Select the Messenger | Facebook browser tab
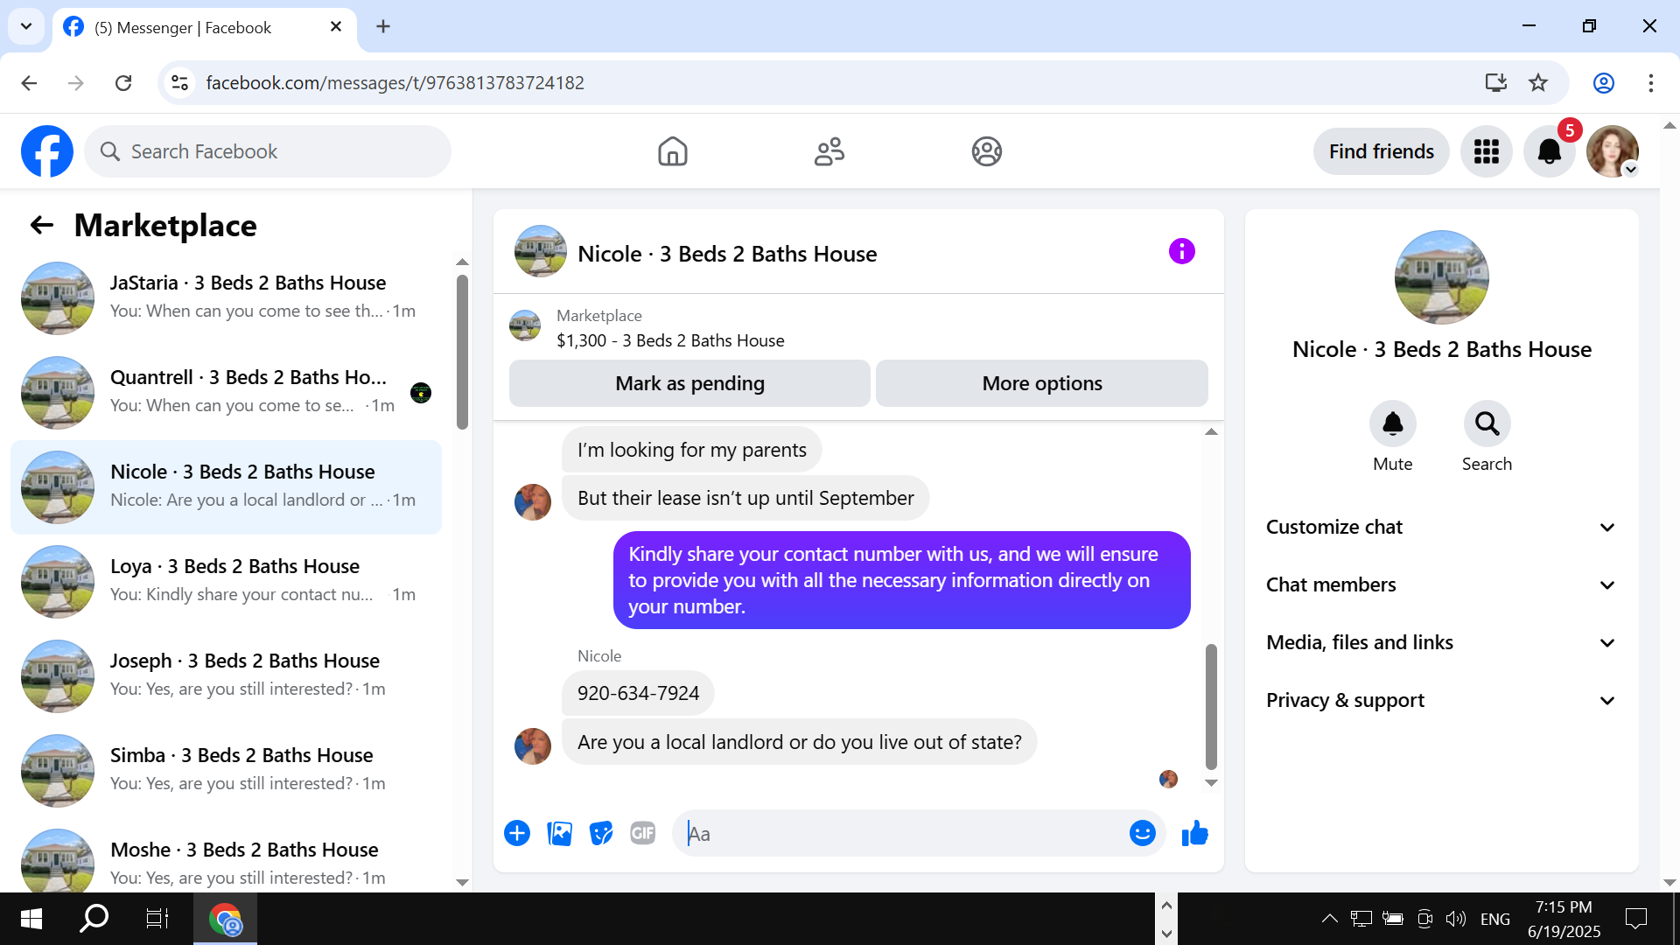This screenshot has width=1680, height=945. point(205,27)
